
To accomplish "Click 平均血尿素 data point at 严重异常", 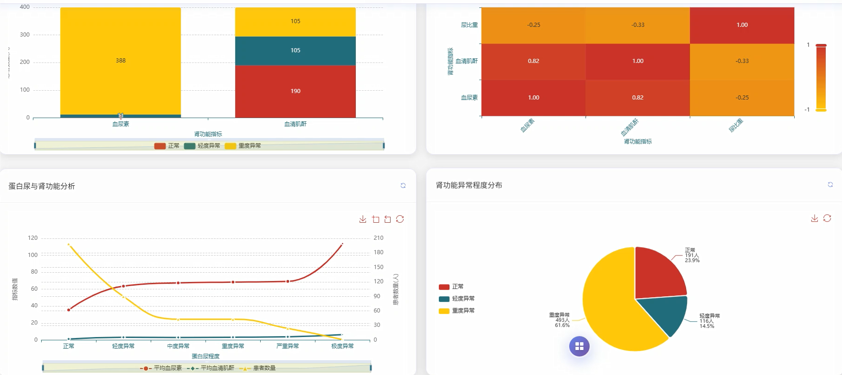I will (x=288, y=281).
